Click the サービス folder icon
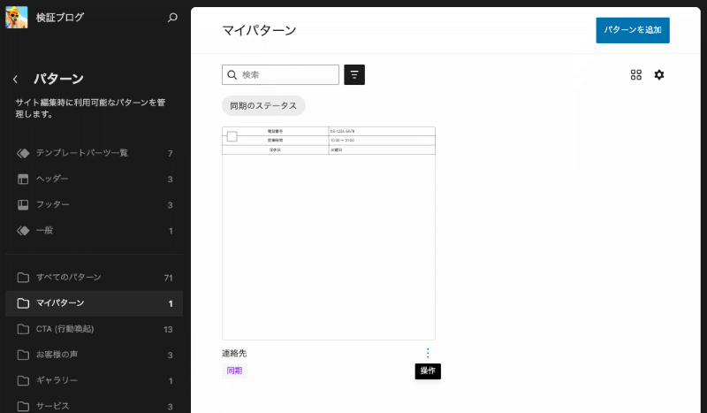The width and height of the screenshot is (707, 413). (x=23, y=406)
